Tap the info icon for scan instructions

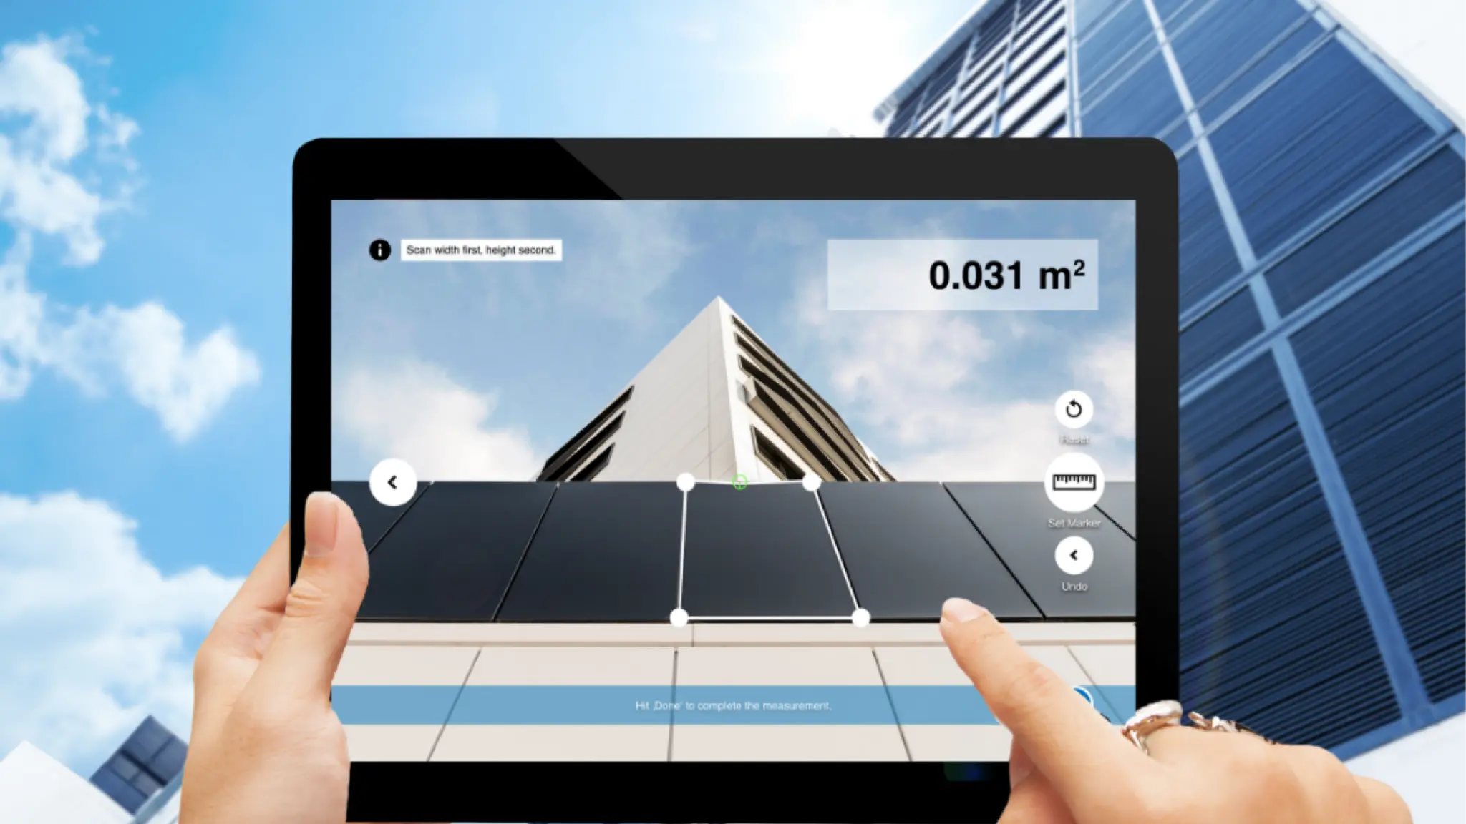coord(381,250)
